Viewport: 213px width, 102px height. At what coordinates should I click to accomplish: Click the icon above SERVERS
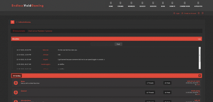coord(153,3)
